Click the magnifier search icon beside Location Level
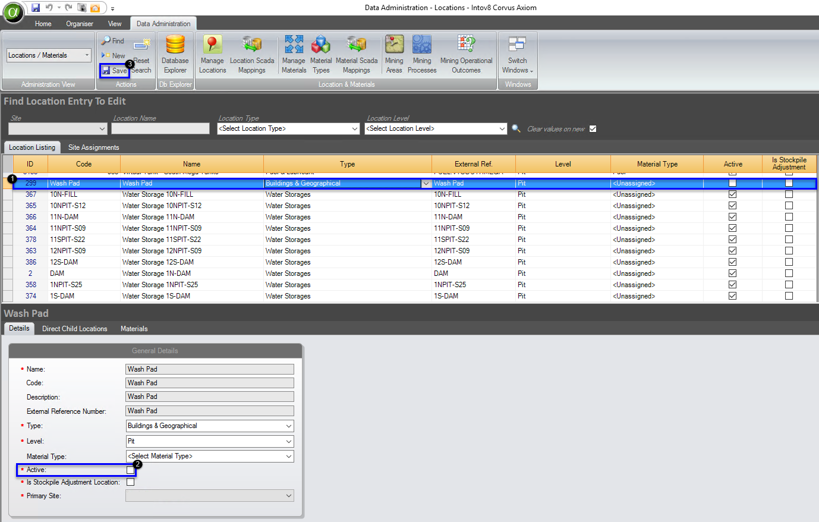Screen dimensions: 819x522 point(516,128)
